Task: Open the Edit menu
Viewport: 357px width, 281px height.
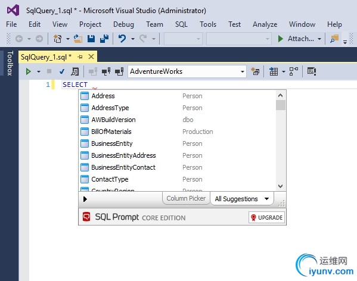Action: pyautogui.click(x=35, y=24)
